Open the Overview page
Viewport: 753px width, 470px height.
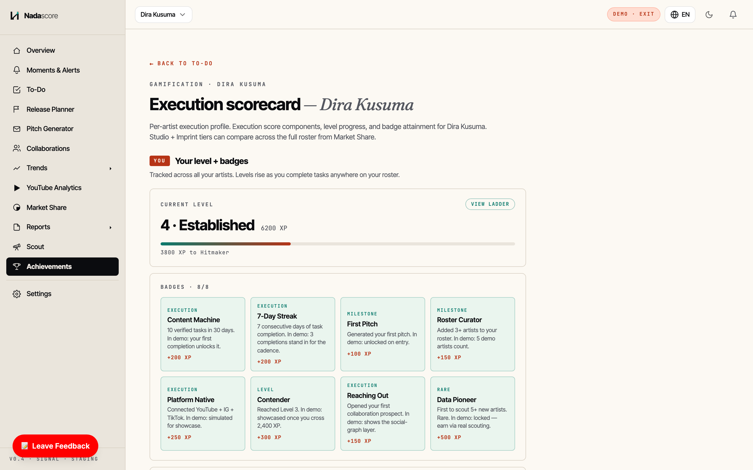click(62, 50)
